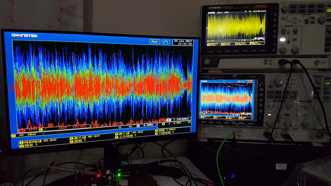The image size is (331, 186).
Task: Click the red M marker at the waveform's left edge
Action: pos(11,88)
